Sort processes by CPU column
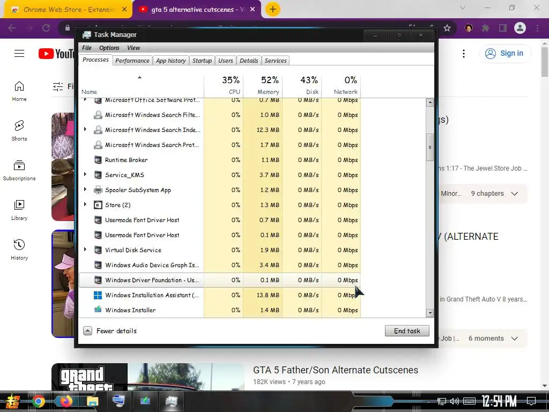The width and height of the screenshot is (549, 412). coord(224,85)
